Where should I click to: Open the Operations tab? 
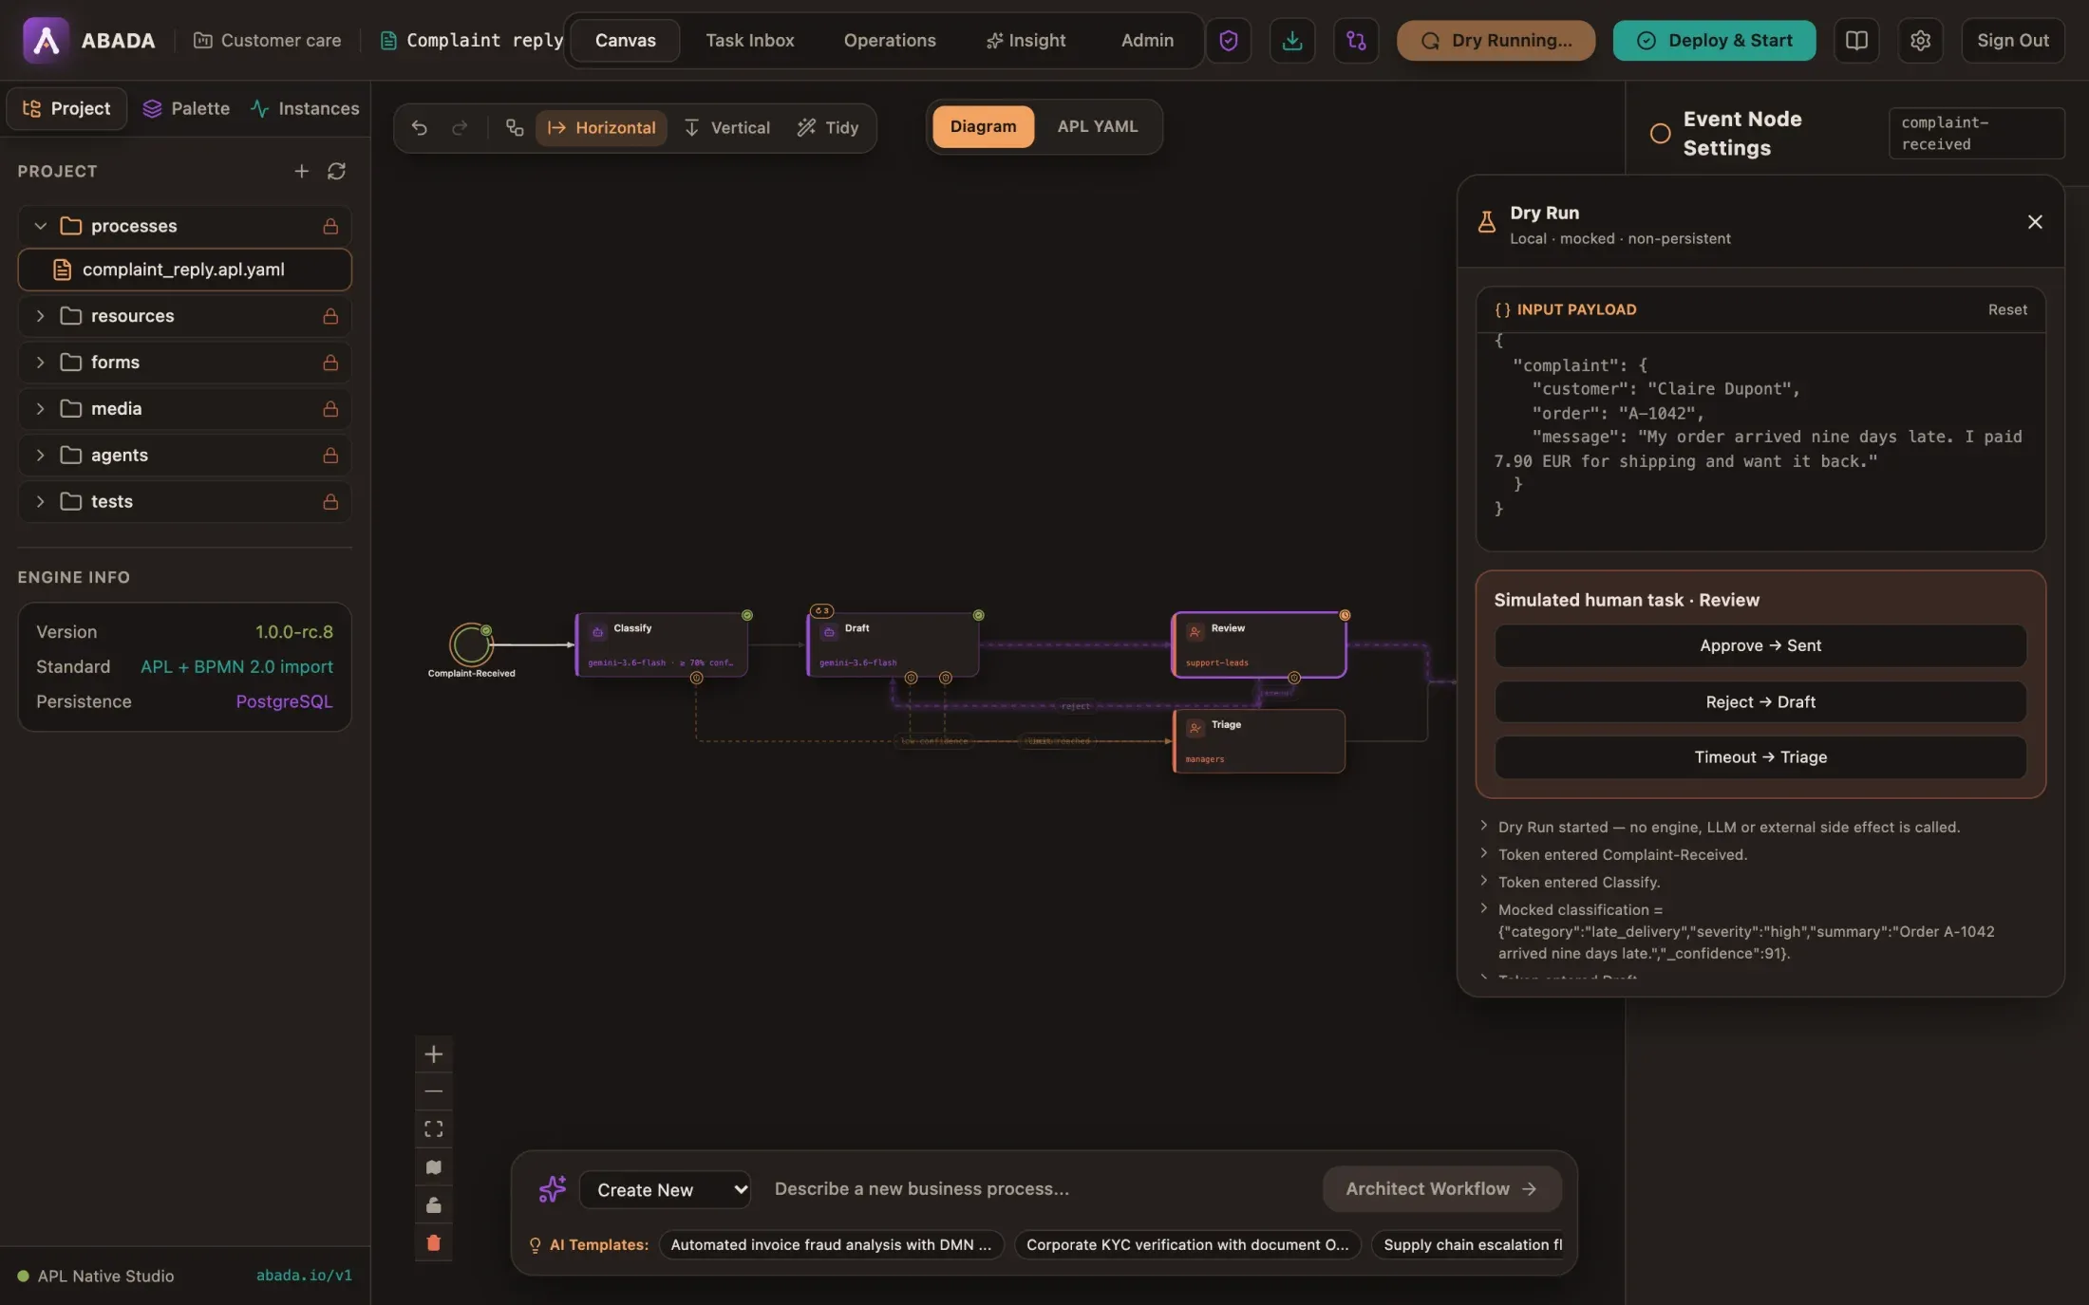click(x=890, y=41)
